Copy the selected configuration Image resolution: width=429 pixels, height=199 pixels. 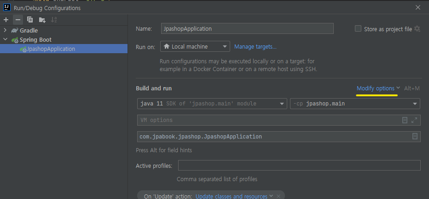coord(30,20)
